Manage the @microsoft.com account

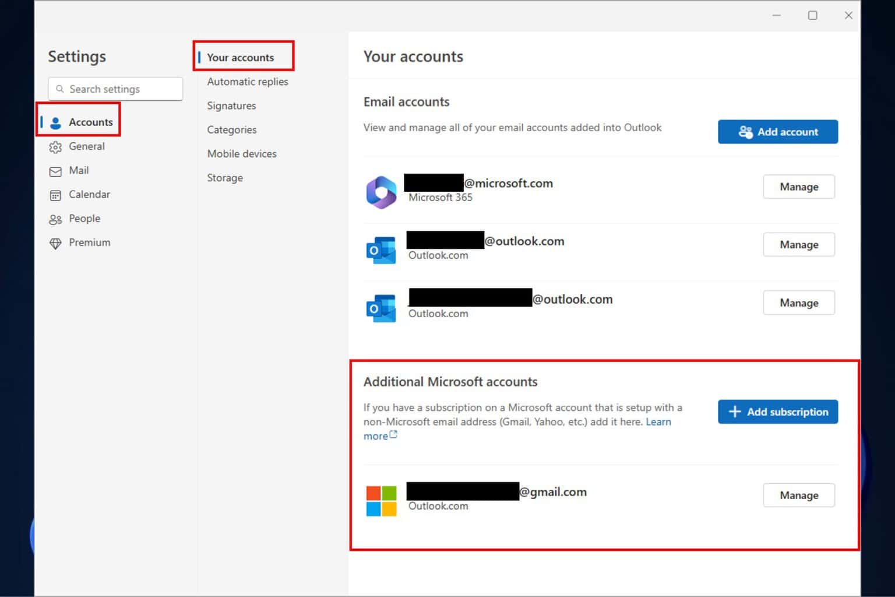click(x=799, y=187)
